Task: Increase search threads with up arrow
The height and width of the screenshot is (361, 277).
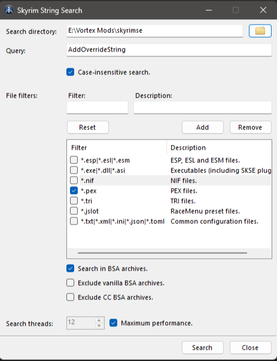Action: [99, 320]
